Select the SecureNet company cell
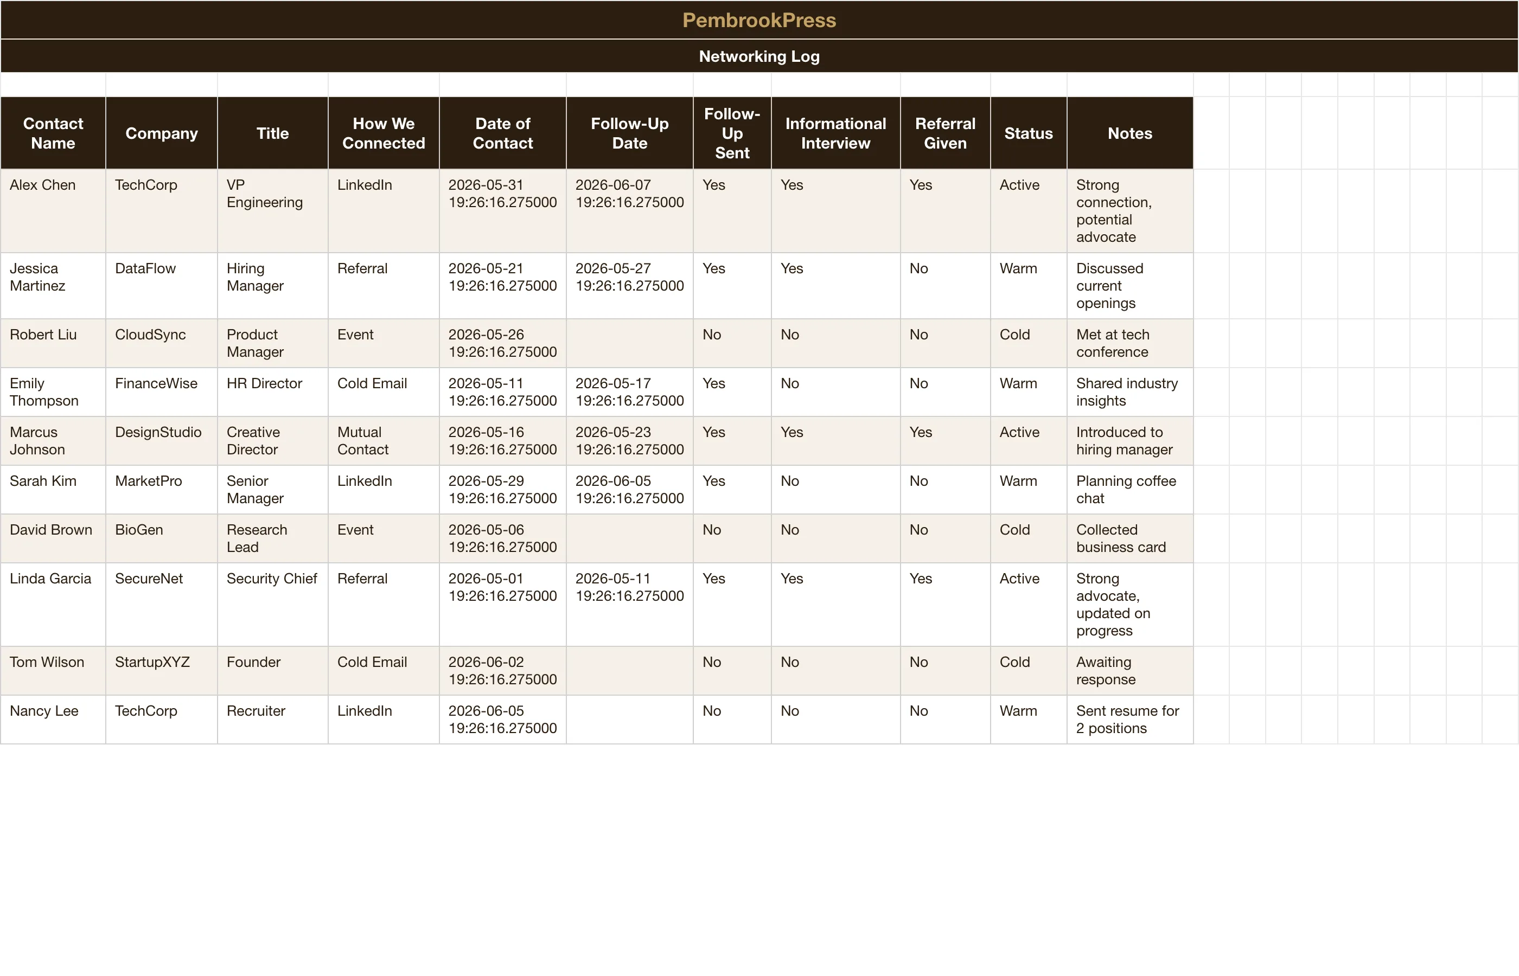The width and height of the screenshot is (1519, 976). coord(162,605)
